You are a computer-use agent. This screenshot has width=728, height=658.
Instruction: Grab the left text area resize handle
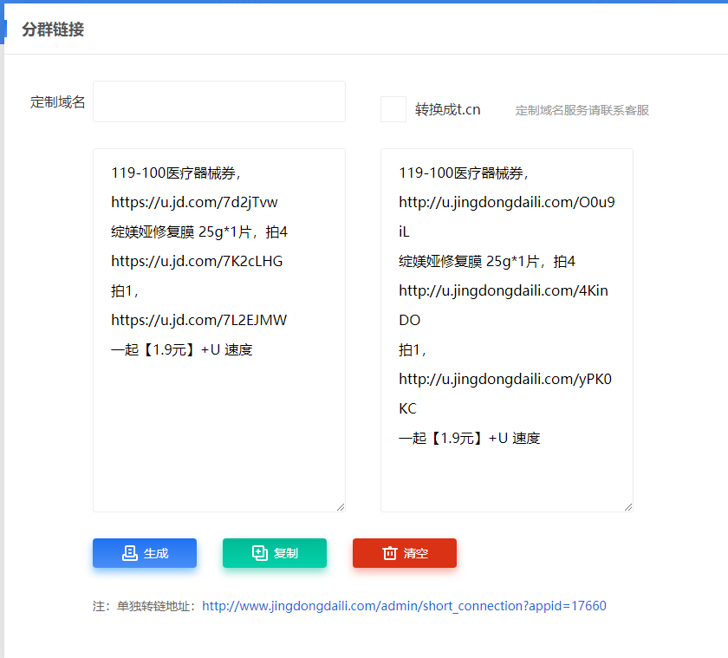pos(341,507)
